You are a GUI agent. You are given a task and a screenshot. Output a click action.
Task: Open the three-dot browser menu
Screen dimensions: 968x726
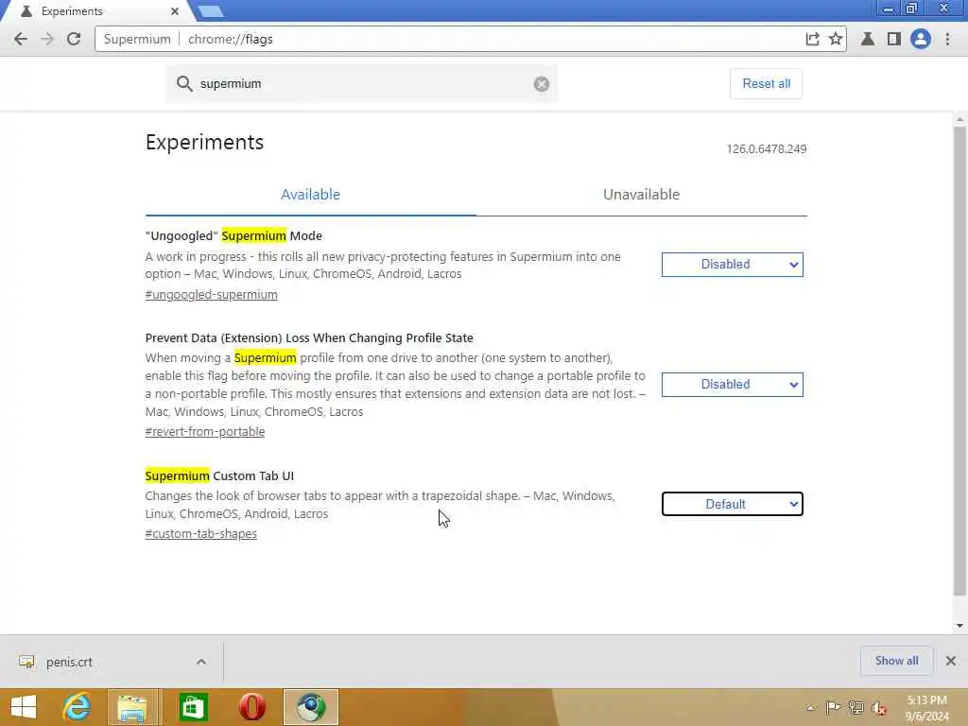pyautogui.click(x=947, y=39)
